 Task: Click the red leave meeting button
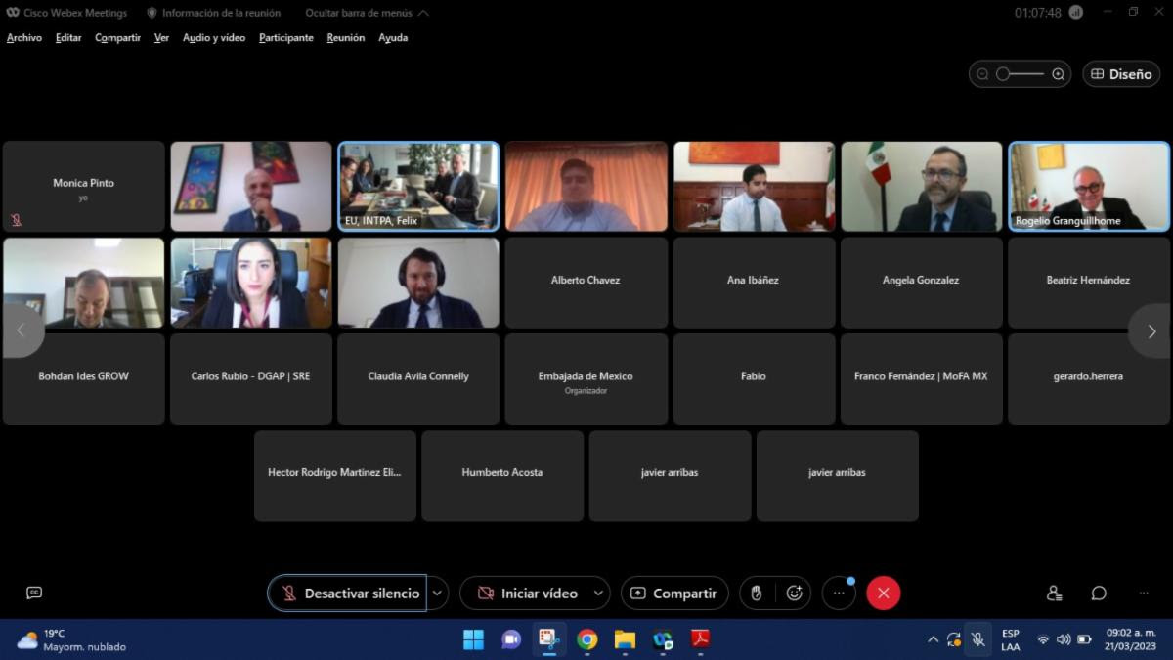[883, 593]
